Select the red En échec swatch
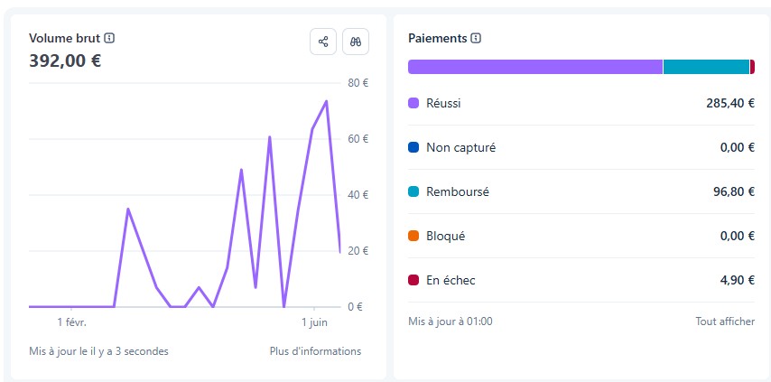 point(413,280)
